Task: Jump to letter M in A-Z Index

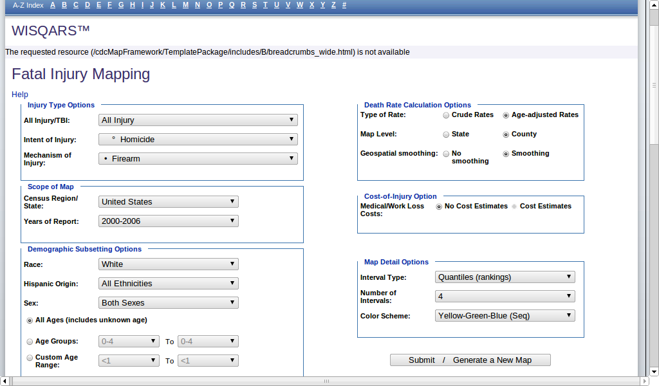Action: 185,5
